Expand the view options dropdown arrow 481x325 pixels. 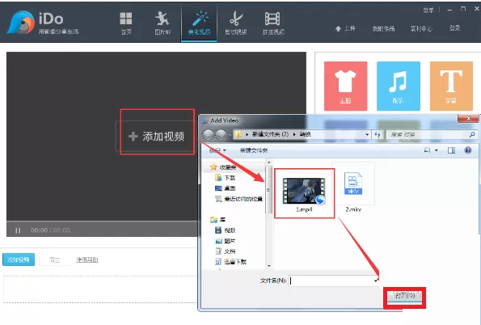point(437,150)
